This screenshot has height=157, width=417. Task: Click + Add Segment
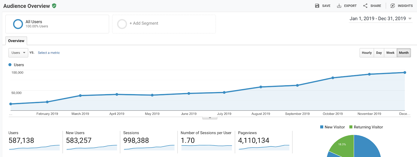144,23
